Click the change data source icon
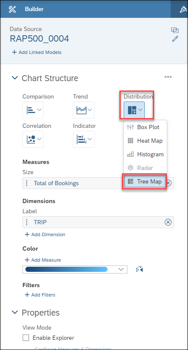The height and width of the screenshot is (350, 188). tap(175, 30)
